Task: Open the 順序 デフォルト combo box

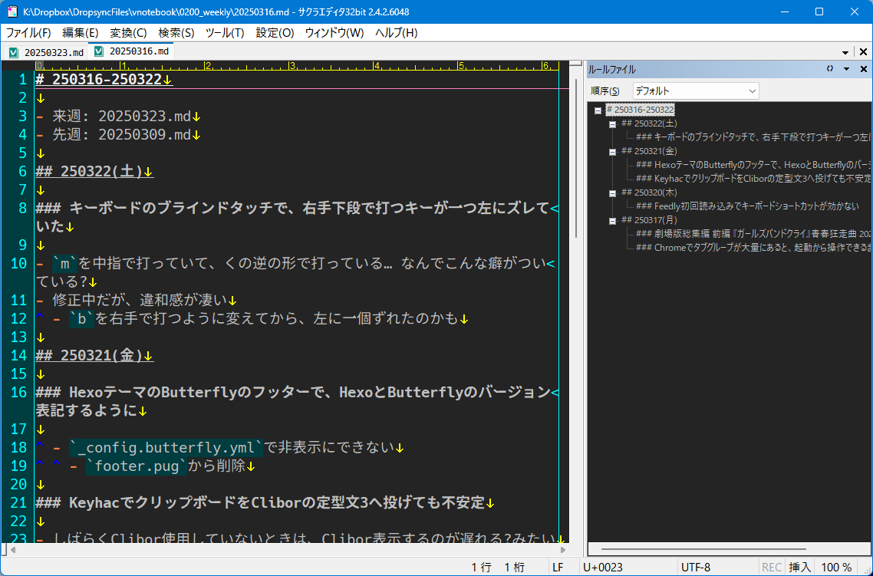Action: [695, 91]
